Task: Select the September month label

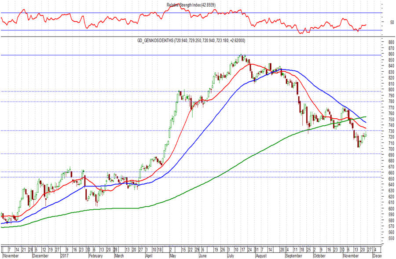Action: [x=294, y=256]
